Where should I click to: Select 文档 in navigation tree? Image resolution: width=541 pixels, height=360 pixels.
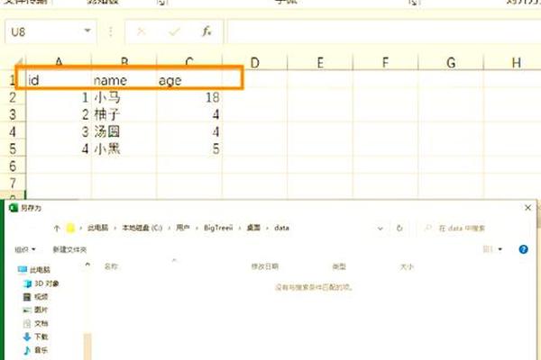[x=35, y=323]
